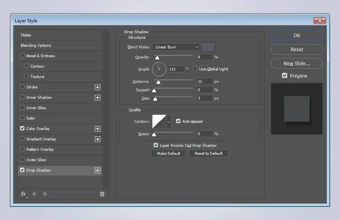Open the drop shadow color swatch
The width and height of the screenshot is (340, 220).
(x=208, y=47)
